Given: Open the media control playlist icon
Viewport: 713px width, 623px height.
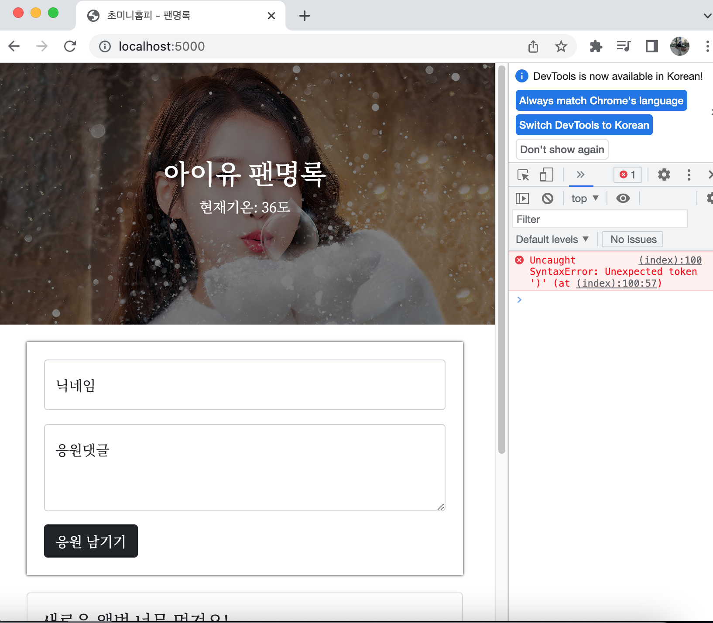Looking at the screenshot, I should pyautogui.click(x=624, y=46).
